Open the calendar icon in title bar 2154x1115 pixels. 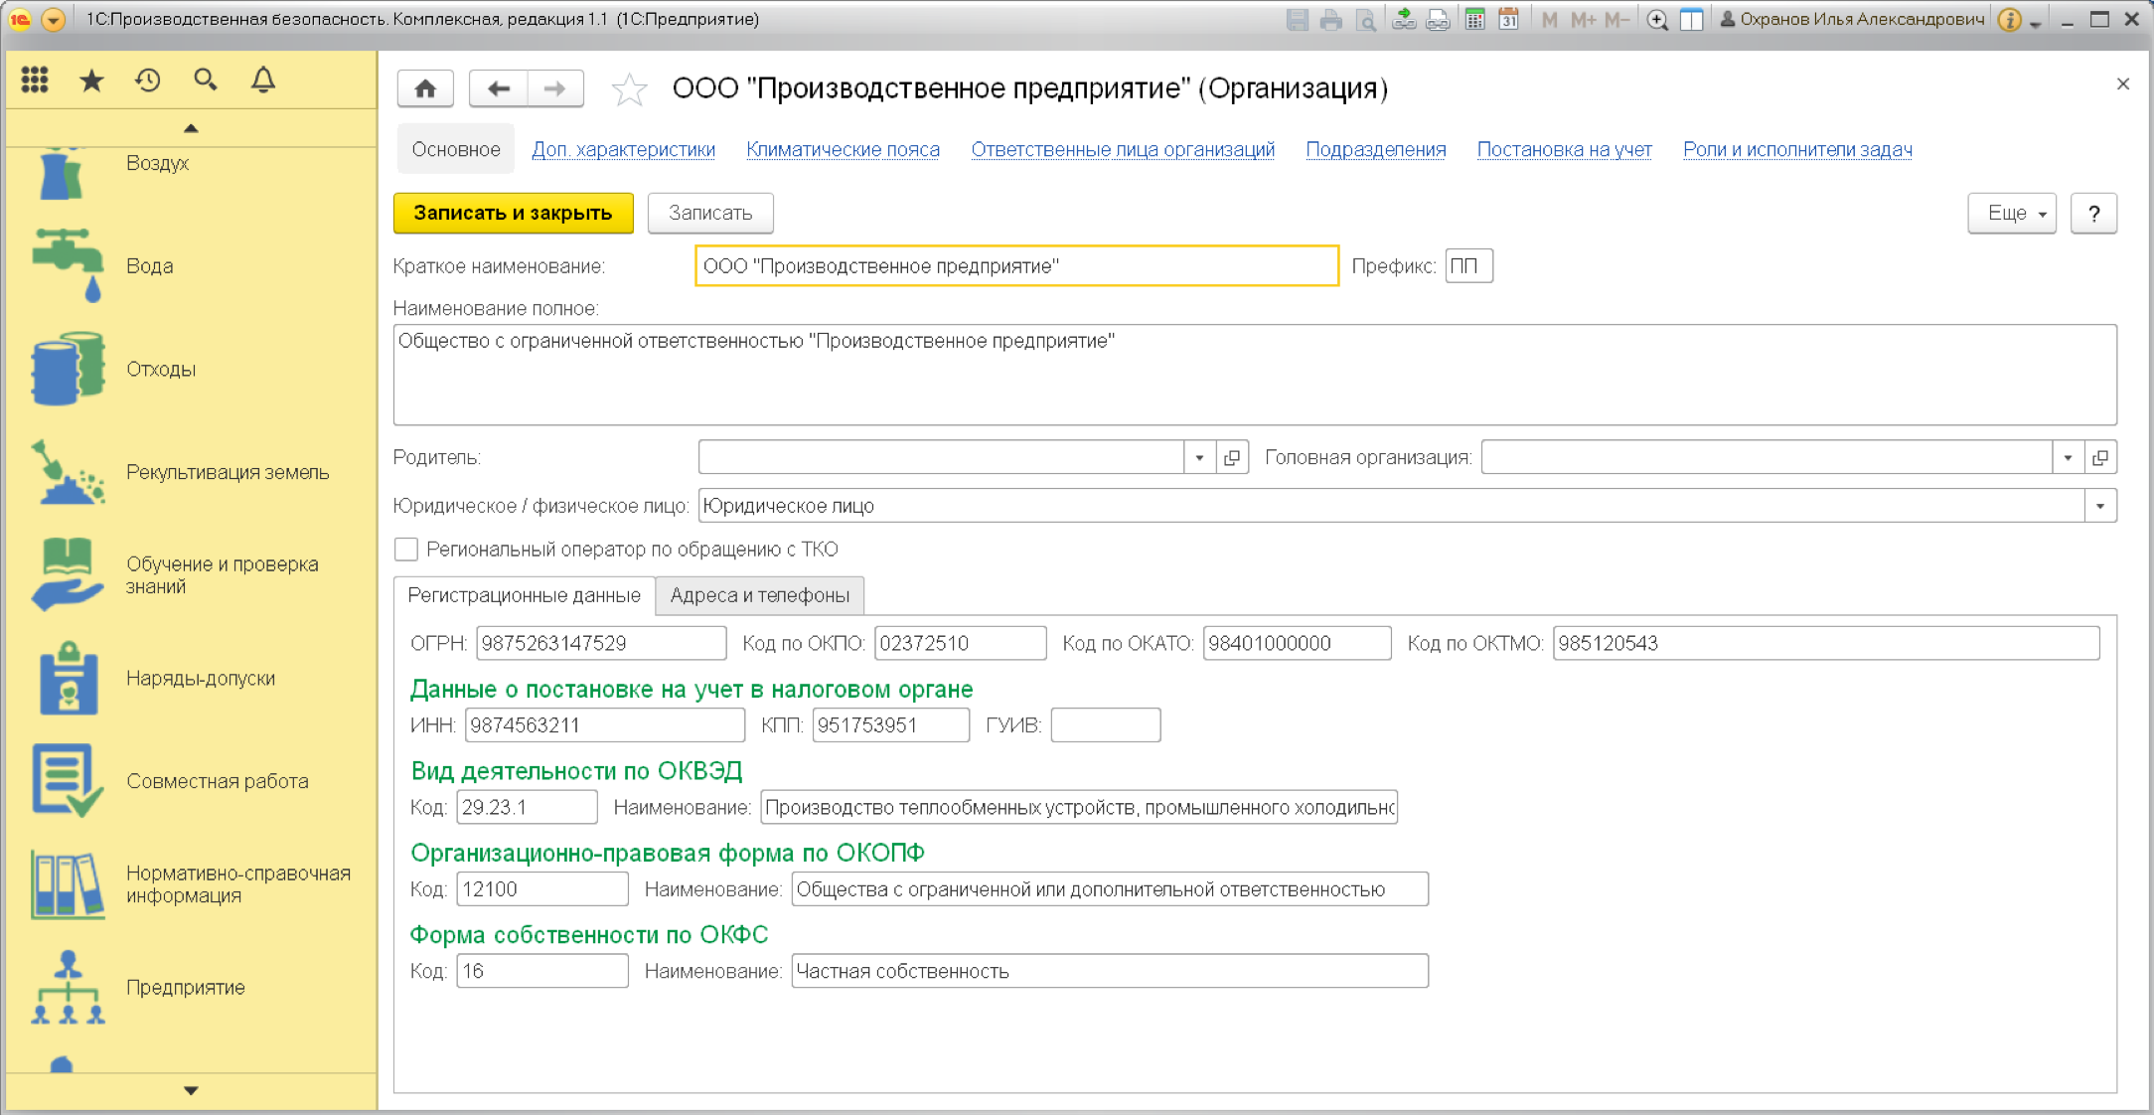coord(1508,19)
